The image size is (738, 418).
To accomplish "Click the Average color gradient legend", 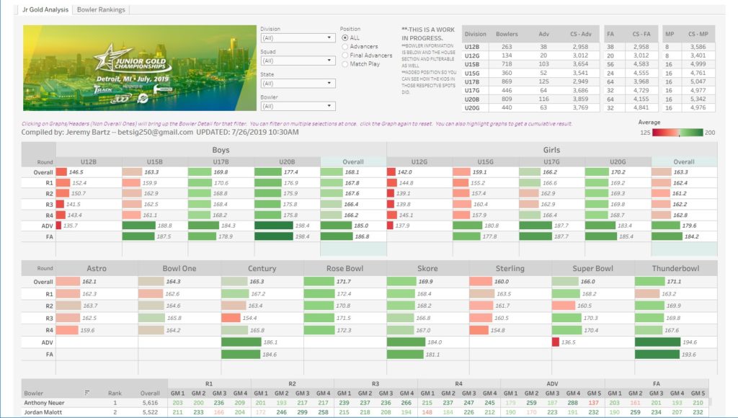I will tap(677, 133).
